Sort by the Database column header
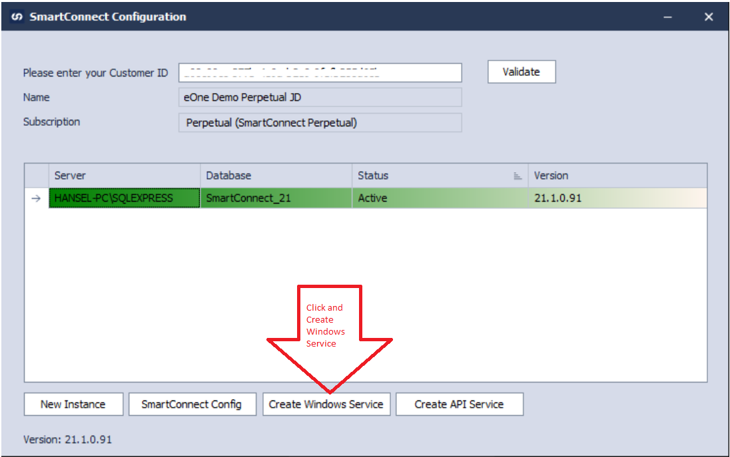The image size is (730, 457). 276,176
